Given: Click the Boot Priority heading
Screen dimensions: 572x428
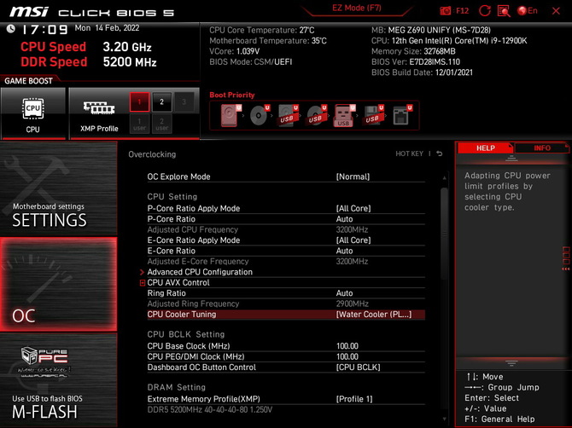Looking at the screenshot, I should [x=232, y=95].
